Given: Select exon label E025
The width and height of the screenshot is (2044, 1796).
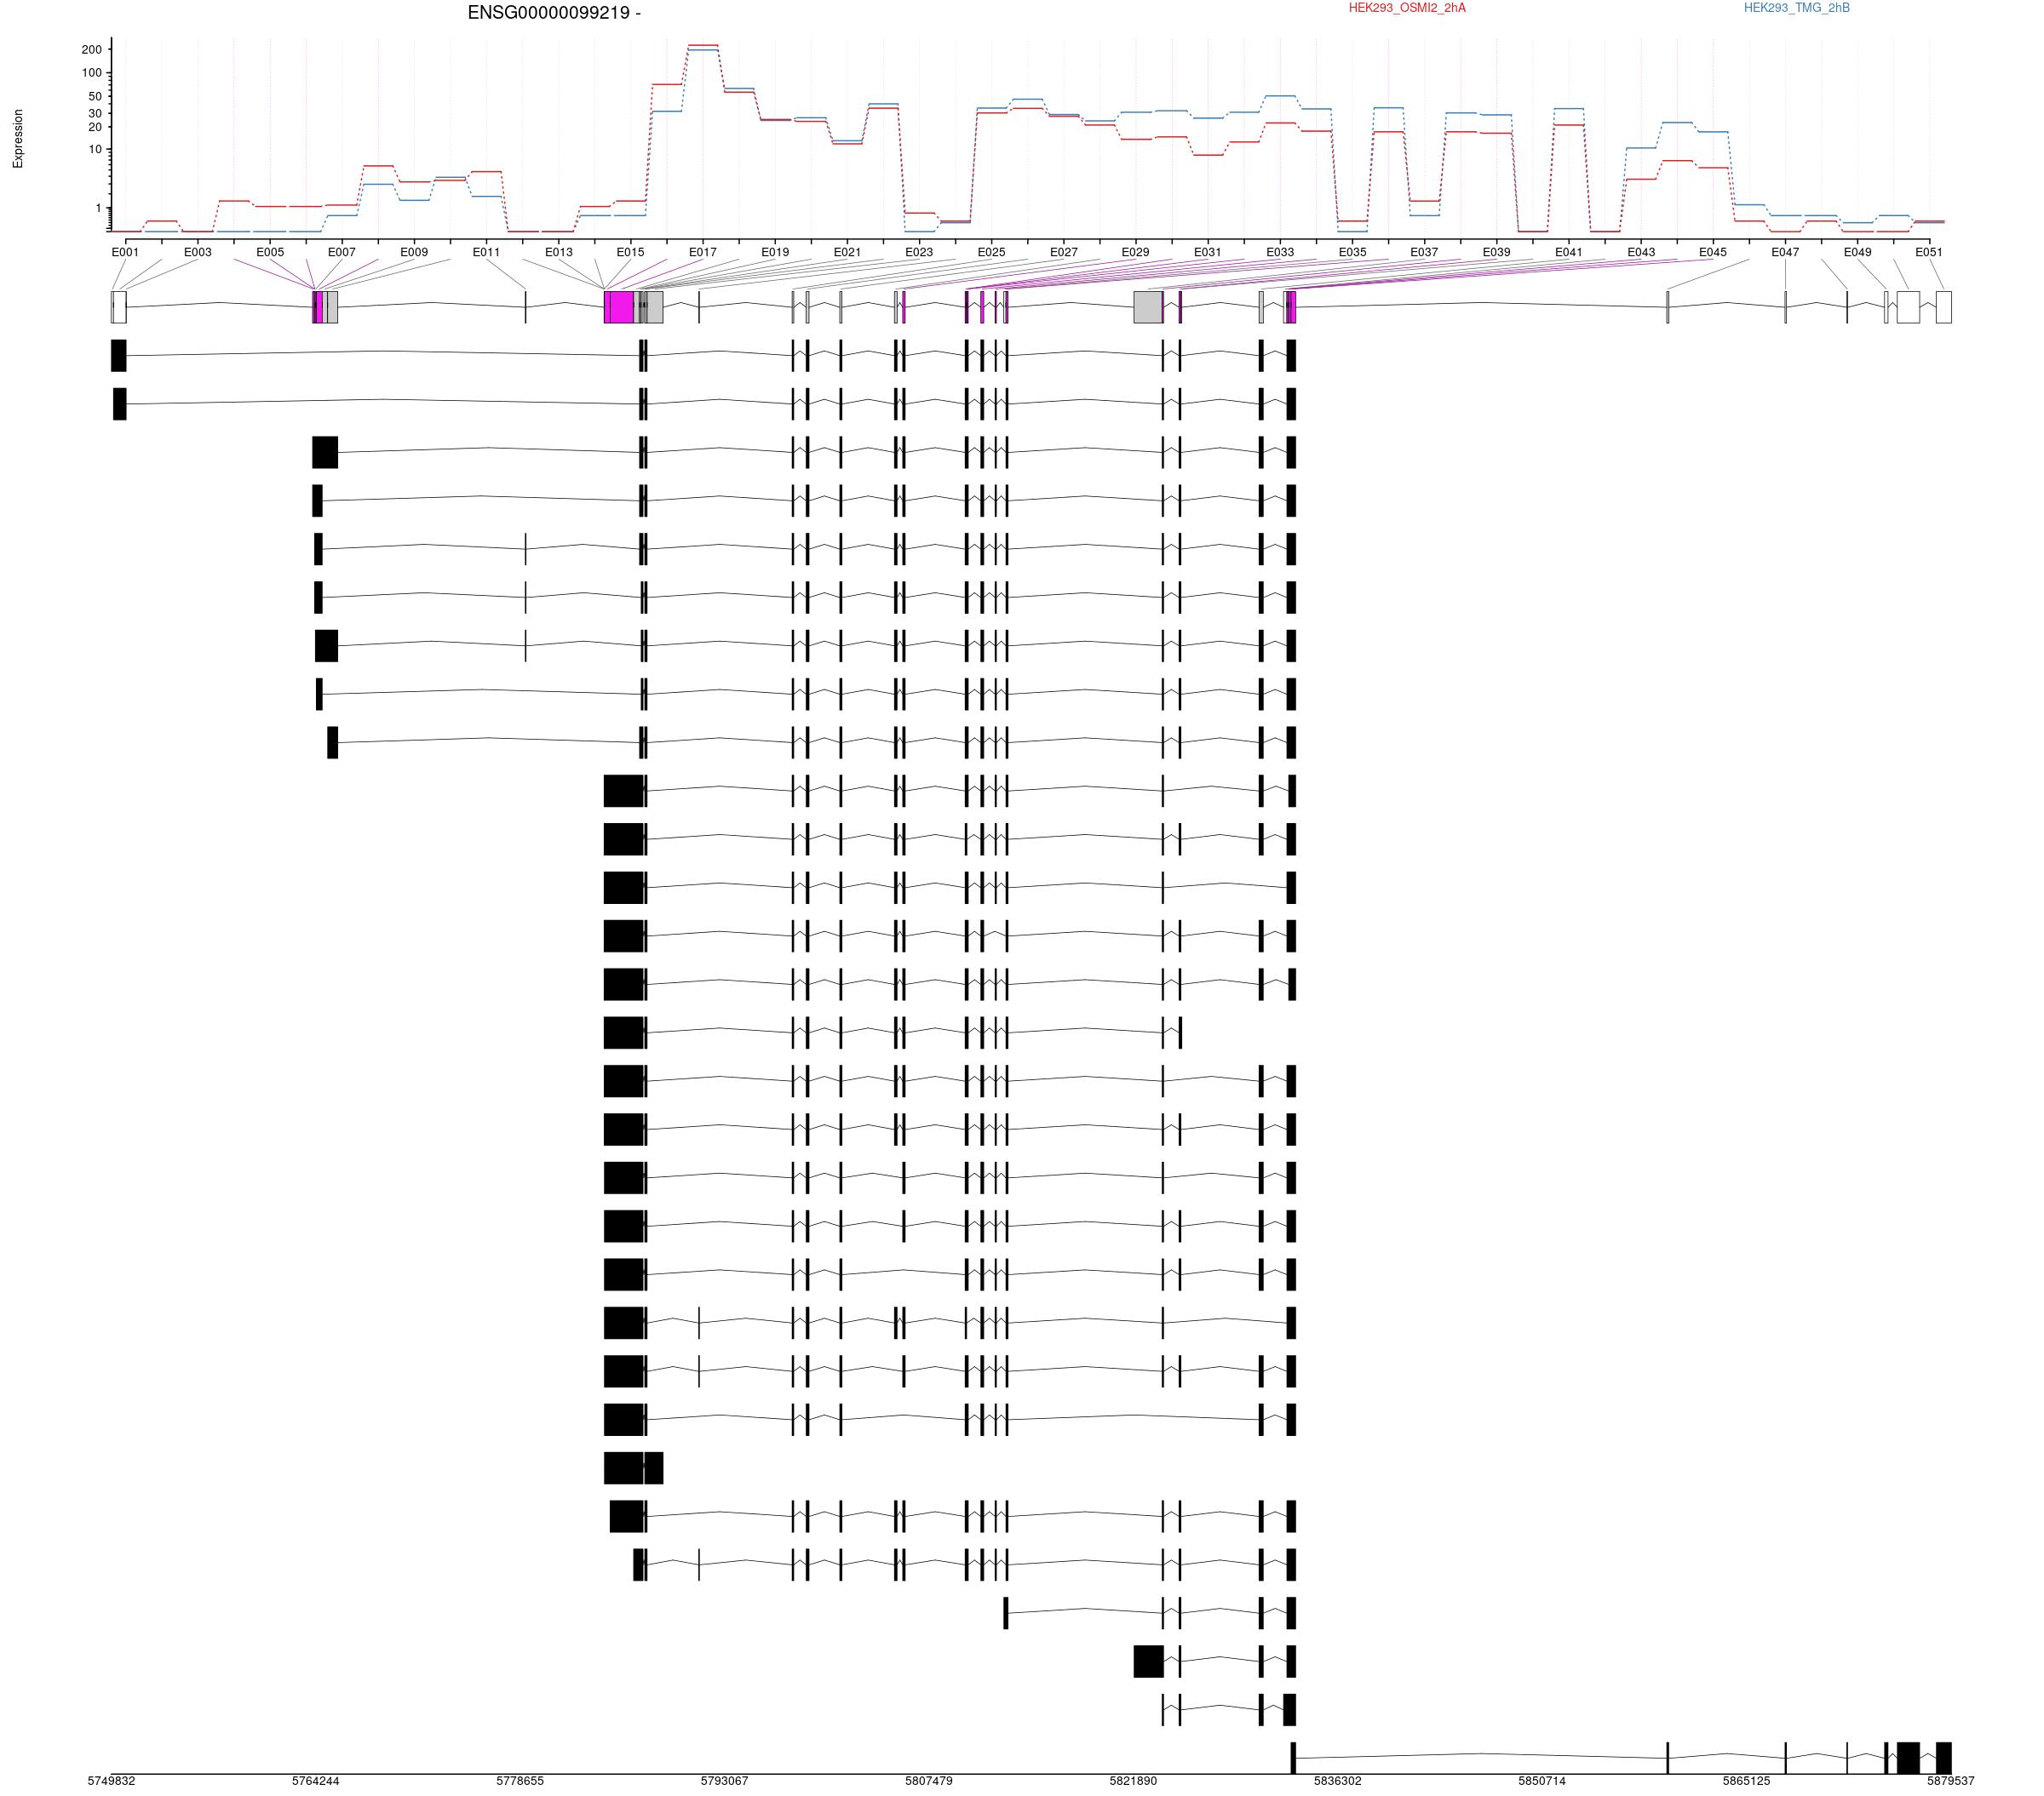Looking at the screenshot, I should click(991, 253).
